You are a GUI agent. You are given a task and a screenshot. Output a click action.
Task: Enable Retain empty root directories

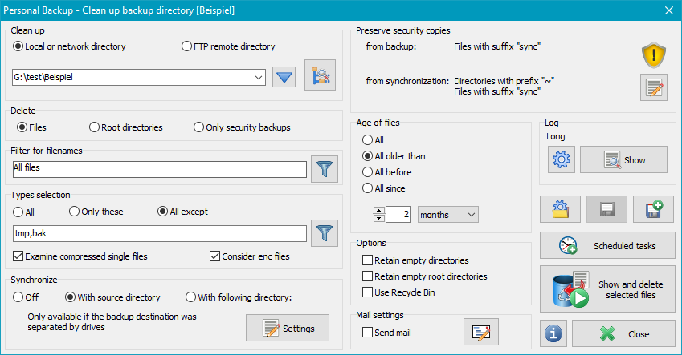[425, 276]
